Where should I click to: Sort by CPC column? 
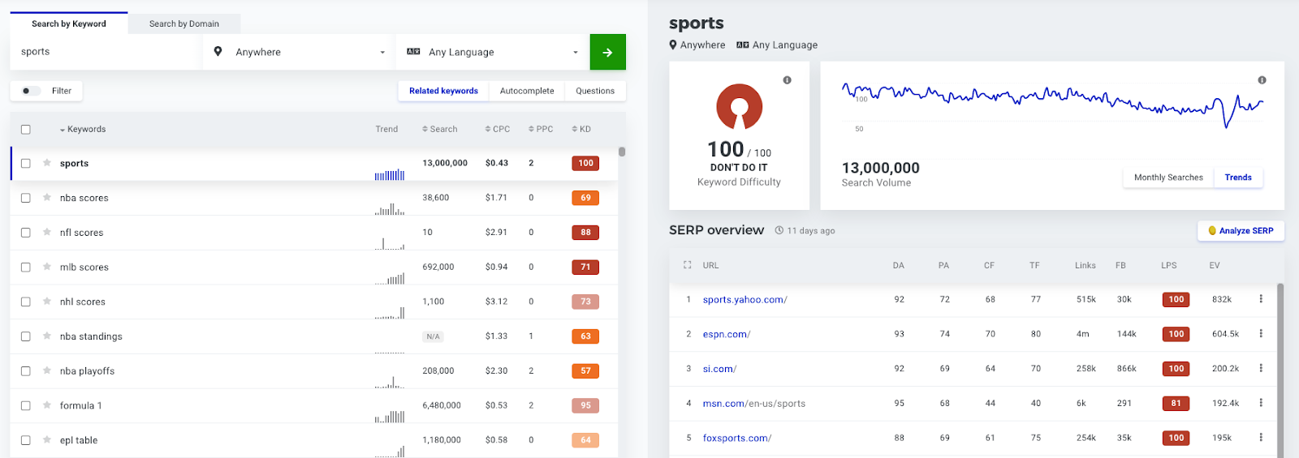click(498, 129)
